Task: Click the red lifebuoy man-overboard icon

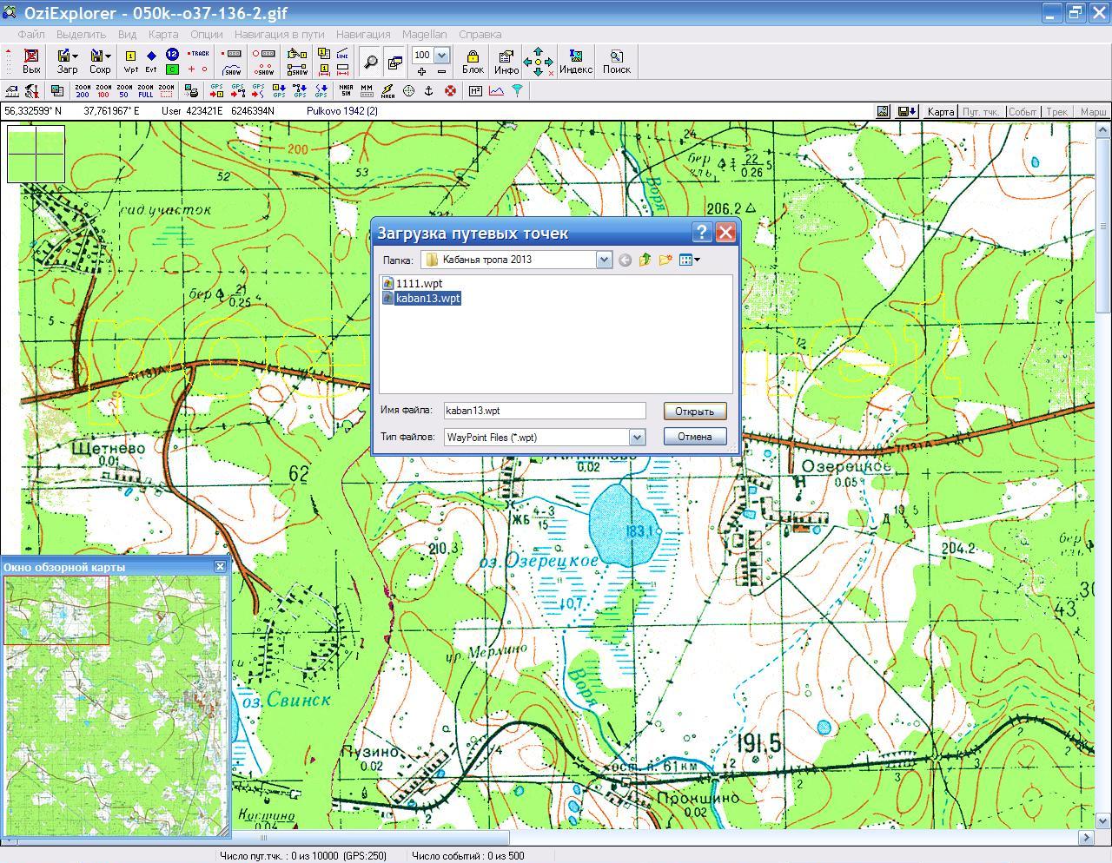Action: (x=450, y=90)
